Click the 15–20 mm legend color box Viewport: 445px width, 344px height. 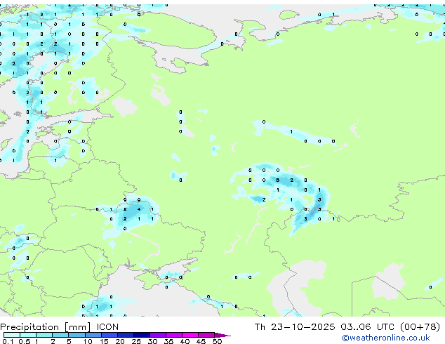(109, 335)
